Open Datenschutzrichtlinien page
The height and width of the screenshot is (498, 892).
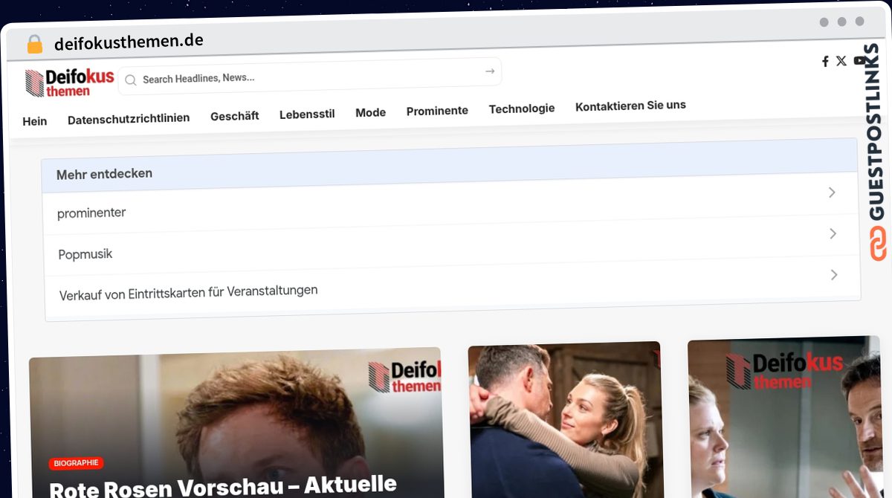click(129, 118)
